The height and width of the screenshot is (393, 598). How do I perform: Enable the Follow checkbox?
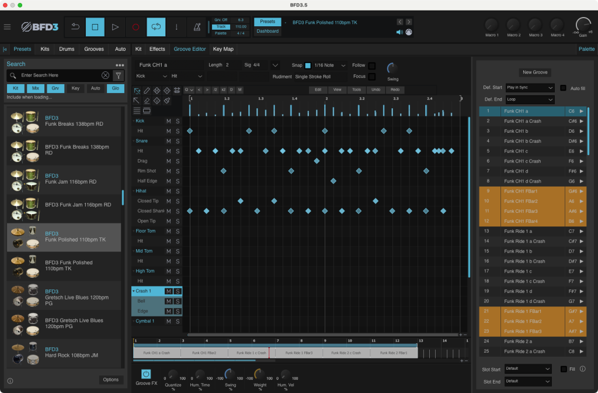372,65
